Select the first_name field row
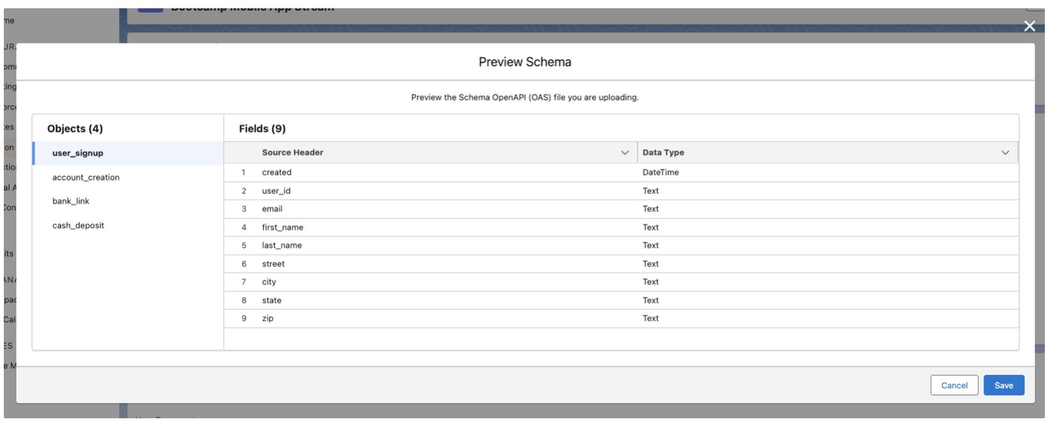The image size is (1048, 424). pyautogui.click(x=283, y=227)
